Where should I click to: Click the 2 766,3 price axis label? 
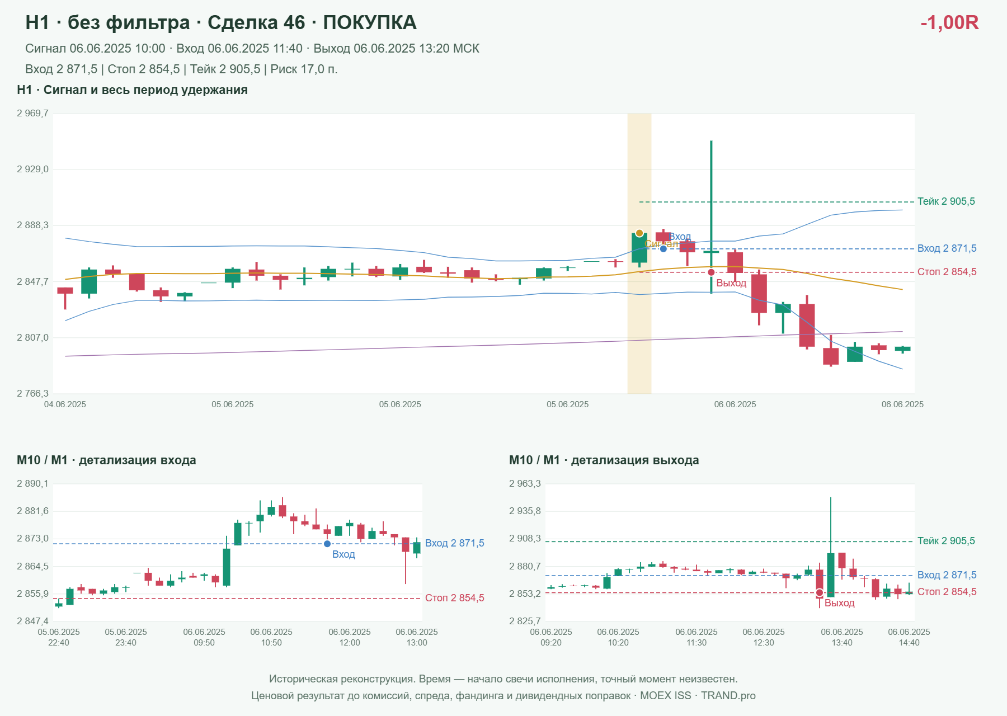click(x=32, y=394)
